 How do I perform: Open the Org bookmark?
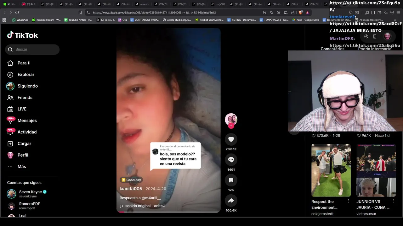pyautogui.click(x=122, y=20)
